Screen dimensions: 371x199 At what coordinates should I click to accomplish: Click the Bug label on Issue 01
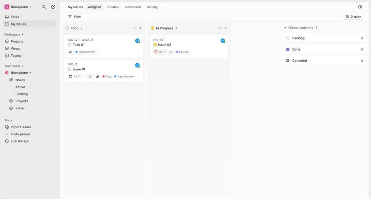(x=106, y=76)
